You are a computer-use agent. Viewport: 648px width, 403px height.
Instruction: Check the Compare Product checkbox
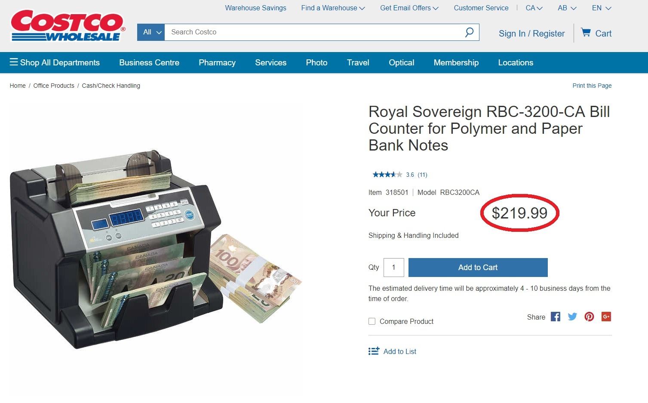[372, 321]
